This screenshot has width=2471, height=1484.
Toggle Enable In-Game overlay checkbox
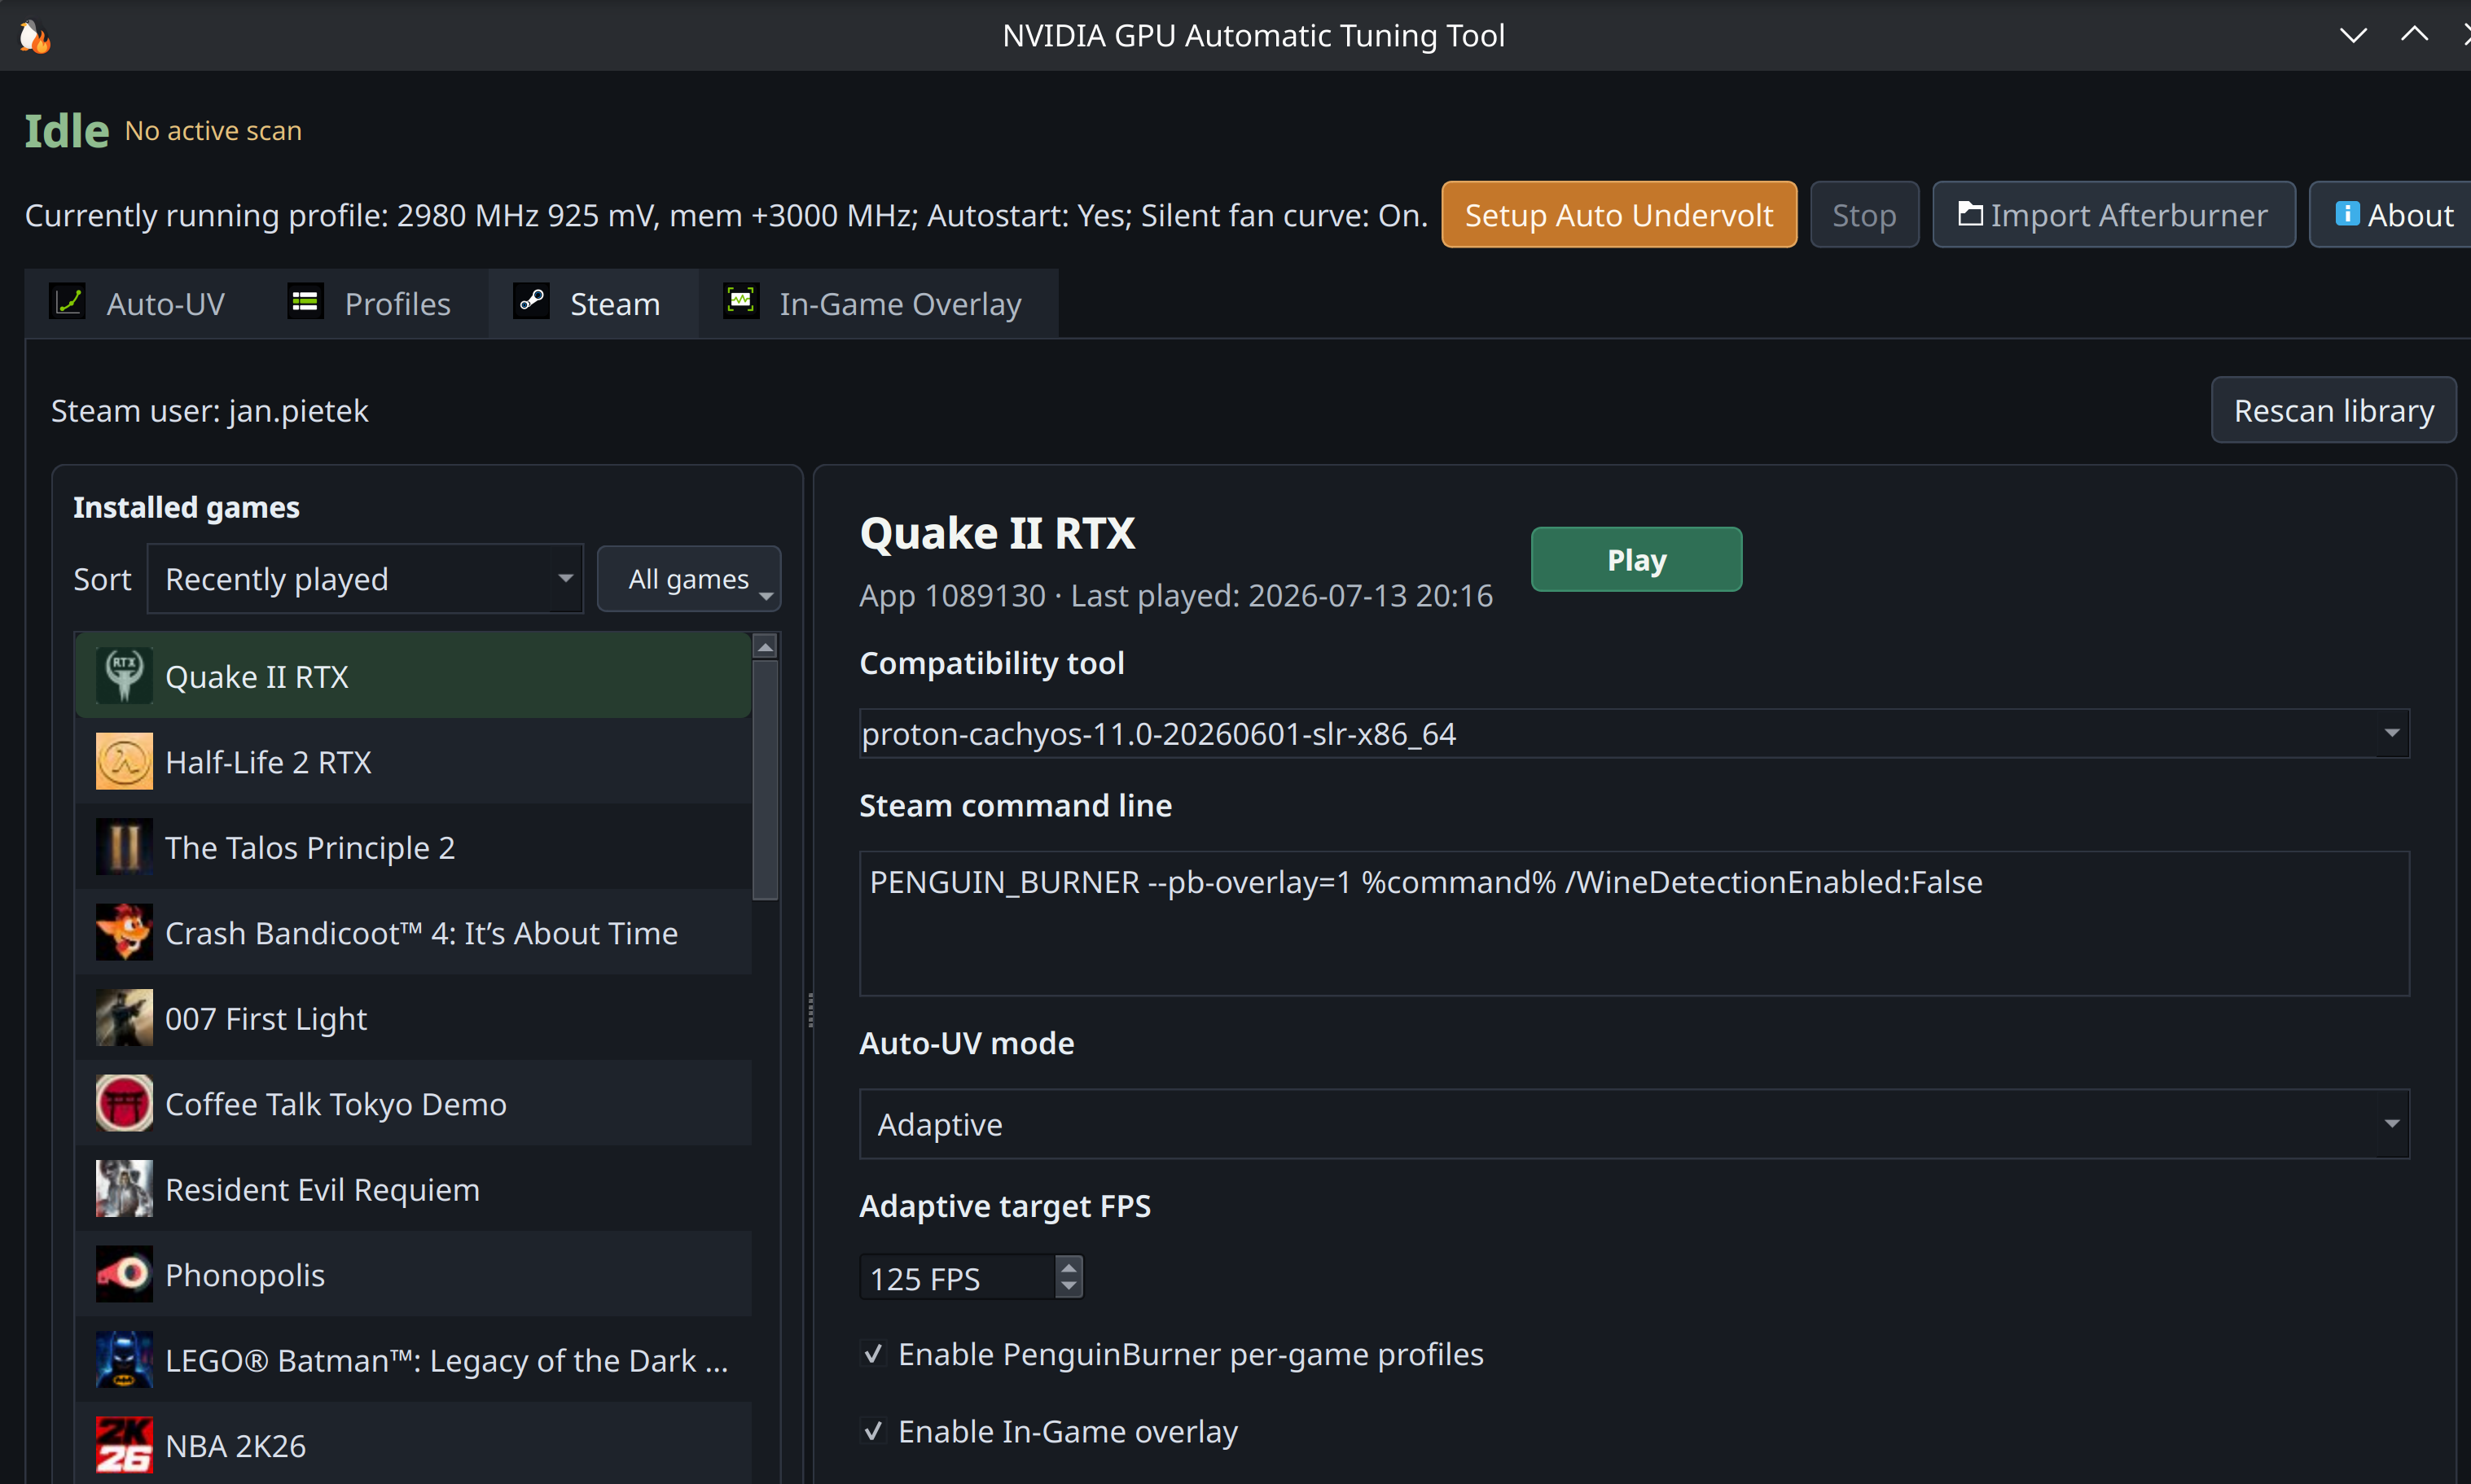[873, 1431]
